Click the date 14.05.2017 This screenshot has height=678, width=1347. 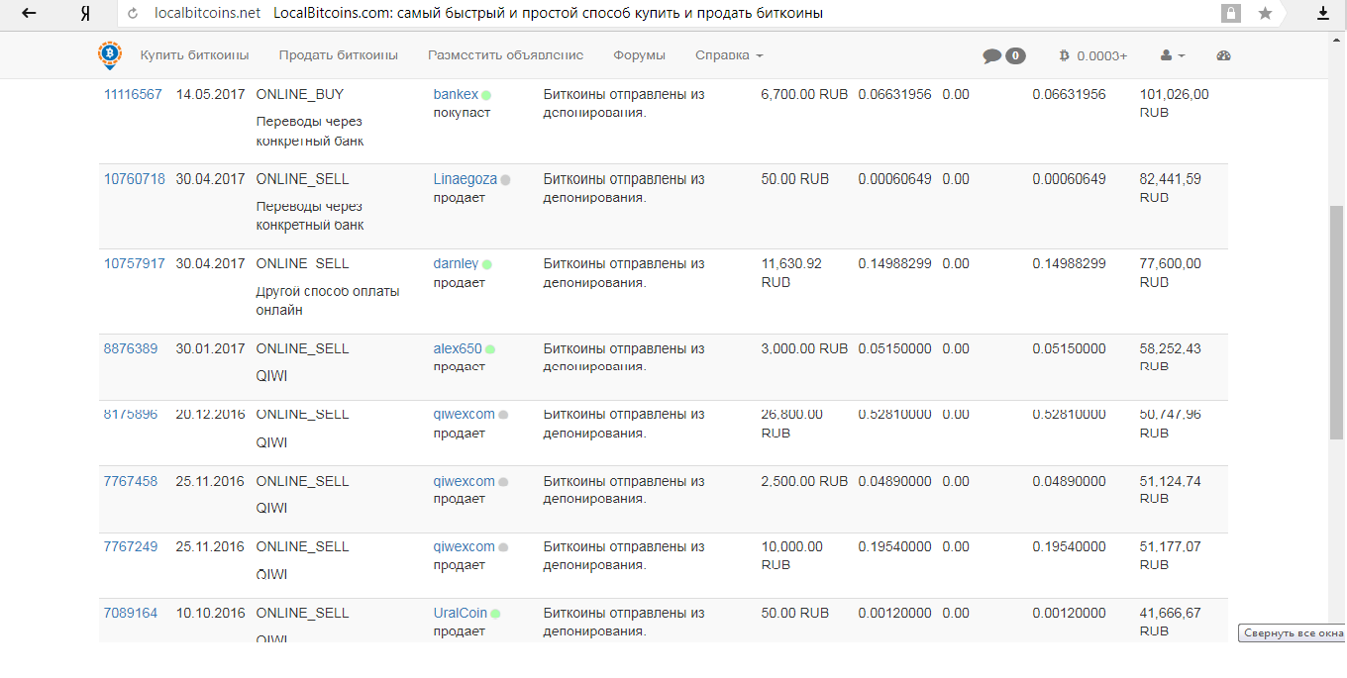click(210, 94)
